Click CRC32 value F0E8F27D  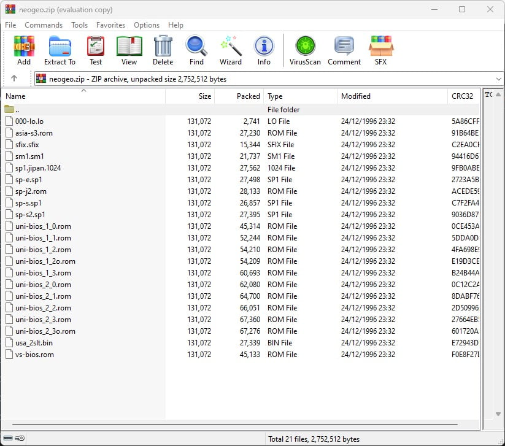pos(465,354)
